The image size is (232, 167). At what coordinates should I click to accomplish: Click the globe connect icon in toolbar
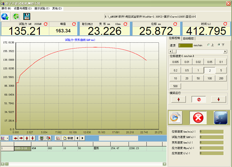click(x=5, y=16)
